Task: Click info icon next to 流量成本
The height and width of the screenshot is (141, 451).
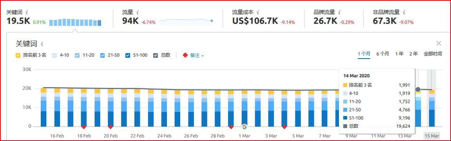Action: tap(258, 12)
